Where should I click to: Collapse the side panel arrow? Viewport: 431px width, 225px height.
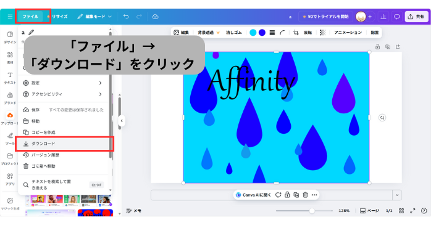click(x=122, y=121)
